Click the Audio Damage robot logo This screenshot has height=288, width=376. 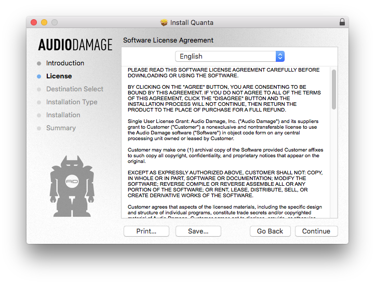tap(72, 186)
